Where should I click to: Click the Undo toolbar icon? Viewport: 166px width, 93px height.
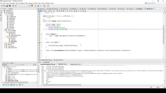(13, 6)
